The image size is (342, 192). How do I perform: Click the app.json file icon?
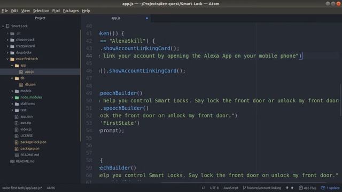[17, 117]
